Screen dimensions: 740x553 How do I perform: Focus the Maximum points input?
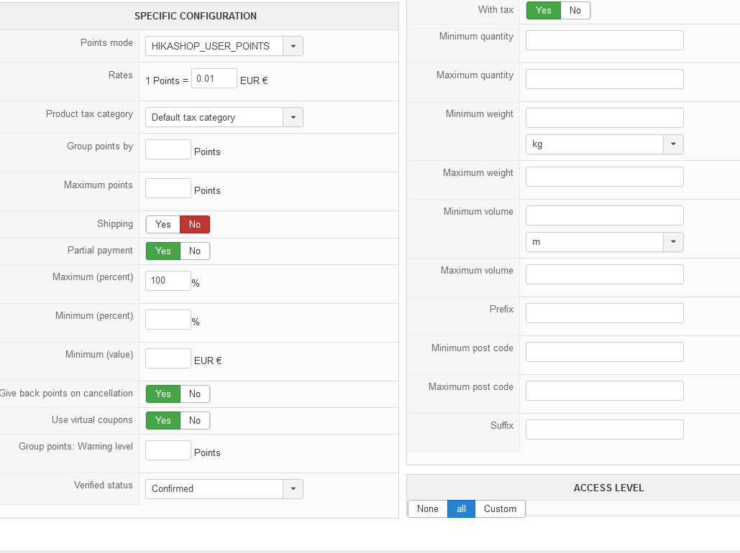(x=168, y=188)
